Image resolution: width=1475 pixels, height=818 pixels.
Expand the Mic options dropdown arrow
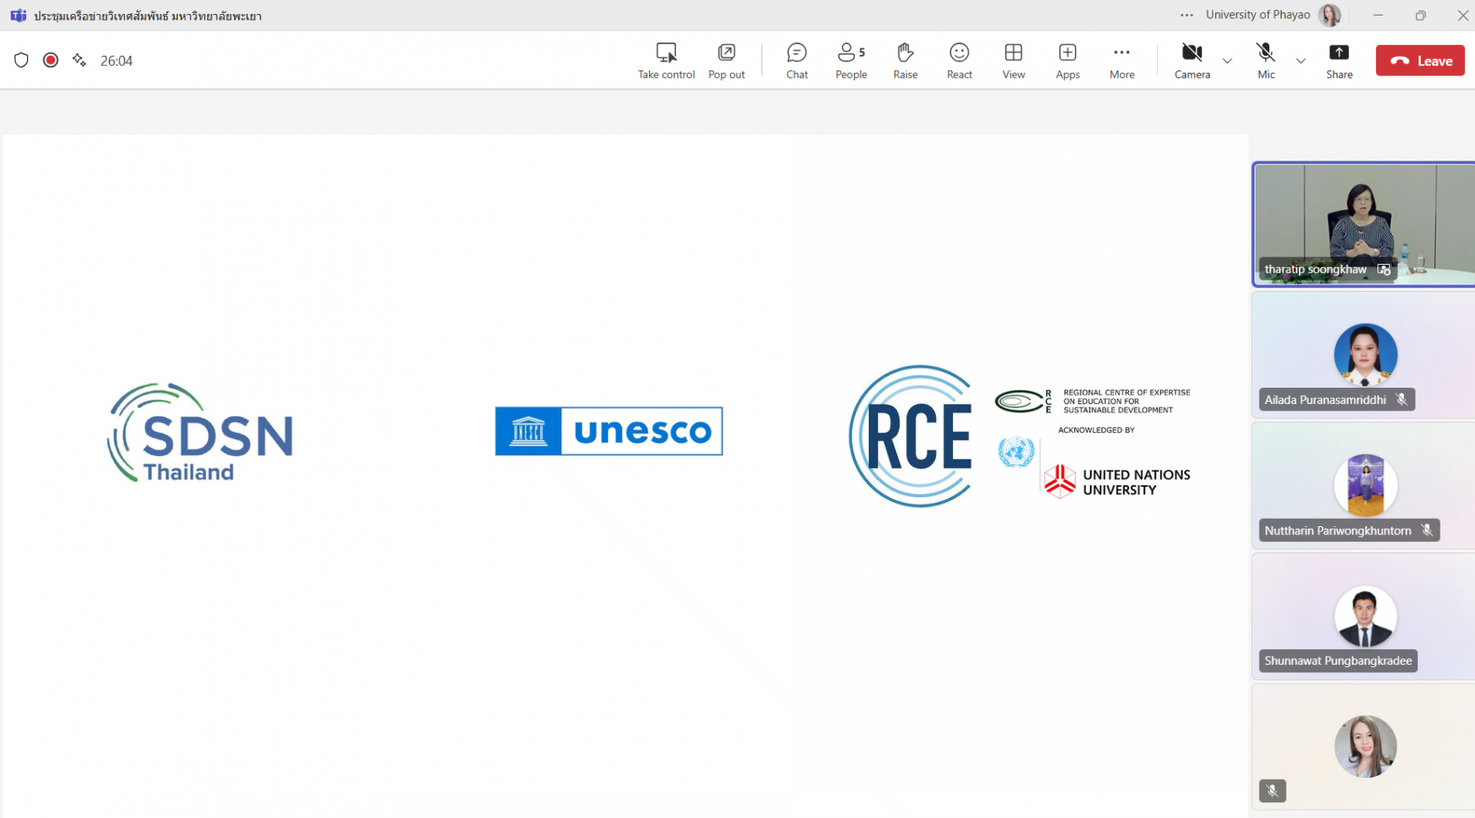point(1300,61)
